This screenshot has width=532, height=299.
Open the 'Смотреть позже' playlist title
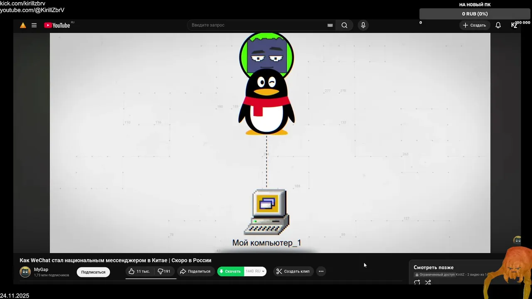(433, 267)
